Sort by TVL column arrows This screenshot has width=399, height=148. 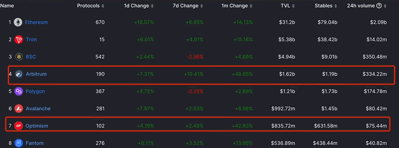(x=293, y=6)
